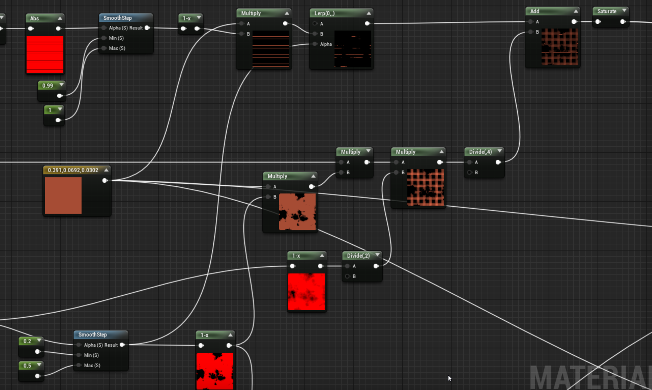
Task: Click the Divide(,4) B input pin
Action: tap(470, 172)
